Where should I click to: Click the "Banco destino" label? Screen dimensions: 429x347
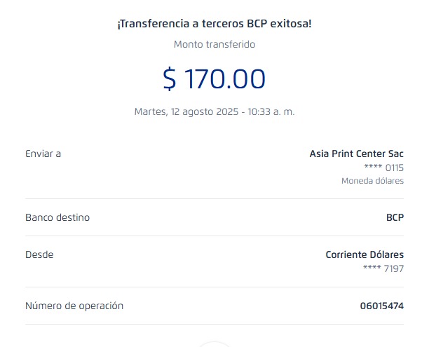(57, 217)
